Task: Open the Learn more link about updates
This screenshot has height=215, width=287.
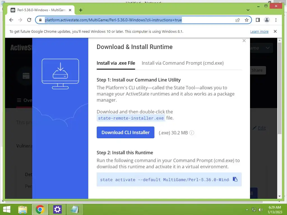Action: (259, 31)
